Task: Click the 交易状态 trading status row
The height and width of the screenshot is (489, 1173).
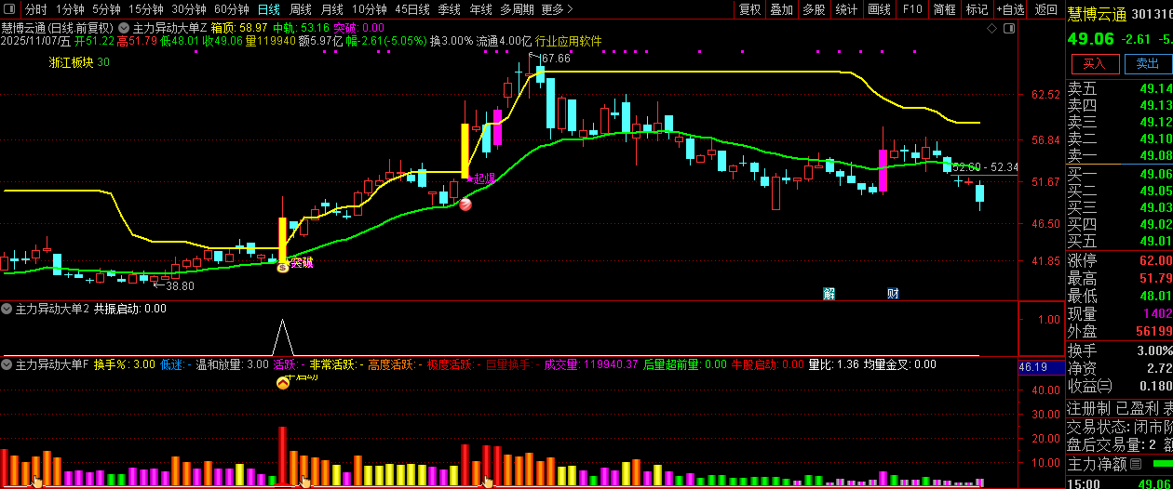Action: click(1119, 427)
